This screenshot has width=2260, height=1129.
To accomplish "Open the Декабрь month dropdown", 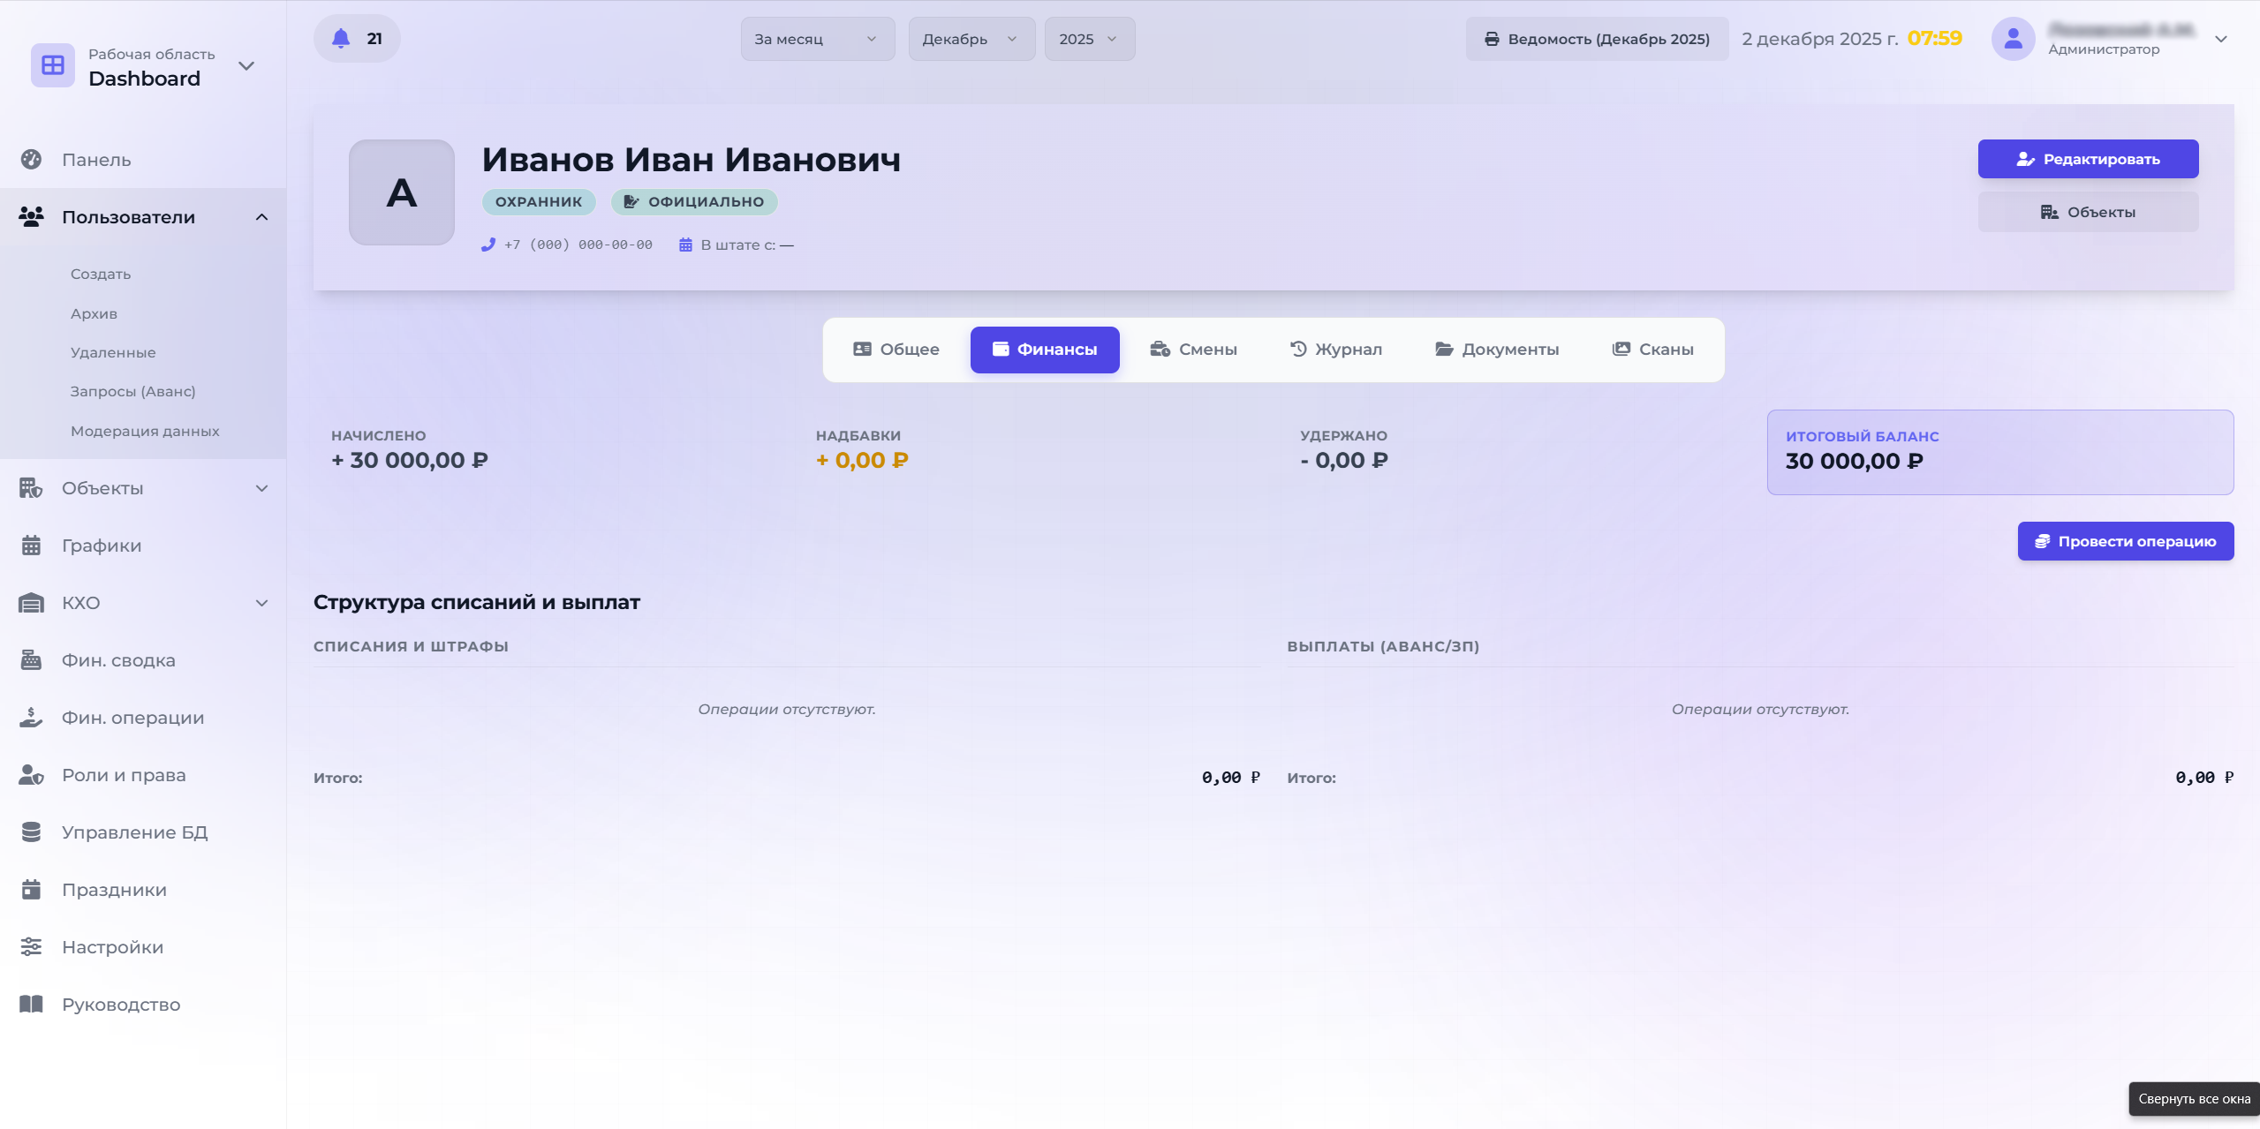I will click(971, 39).
